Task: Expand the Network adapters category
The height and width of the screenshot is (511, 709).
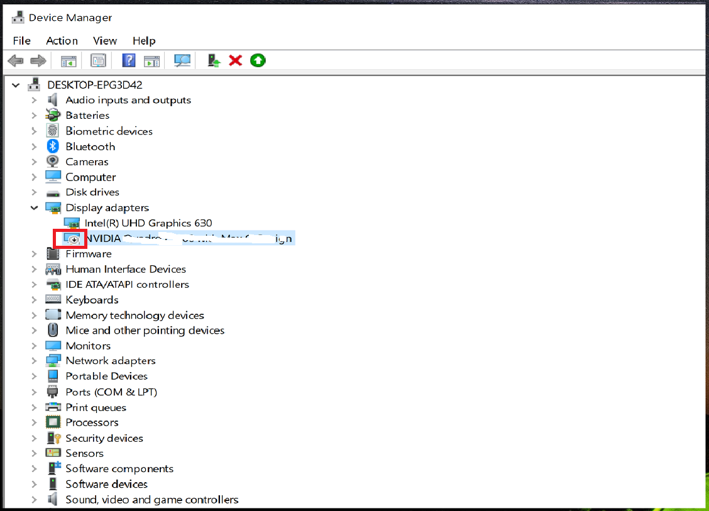Action: (35, 361)
